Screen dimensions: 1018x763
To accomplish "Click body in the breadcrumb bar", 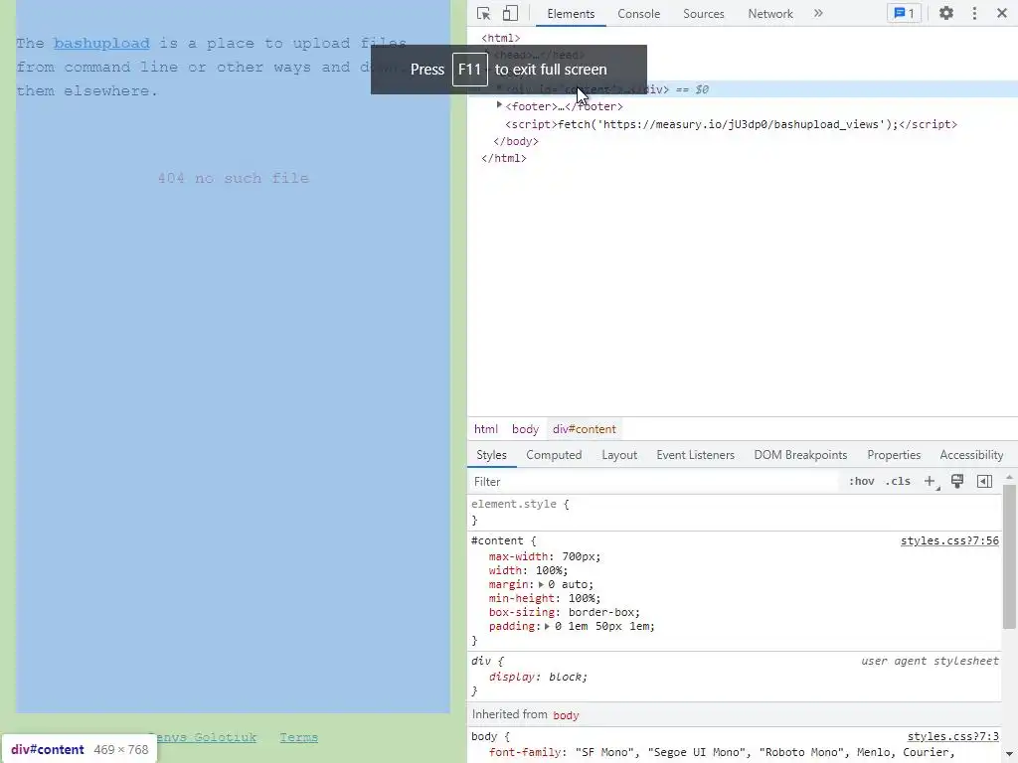I will coord(525,429).
